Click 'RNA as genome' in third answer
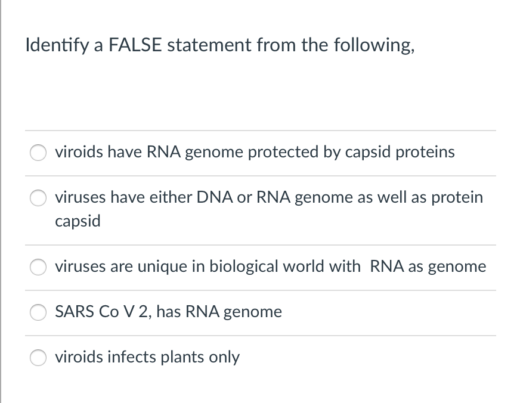 (428, 266)
